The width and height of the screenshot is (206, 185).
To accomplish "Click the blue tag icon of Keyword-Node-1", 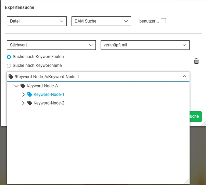I will pos(30,95).
